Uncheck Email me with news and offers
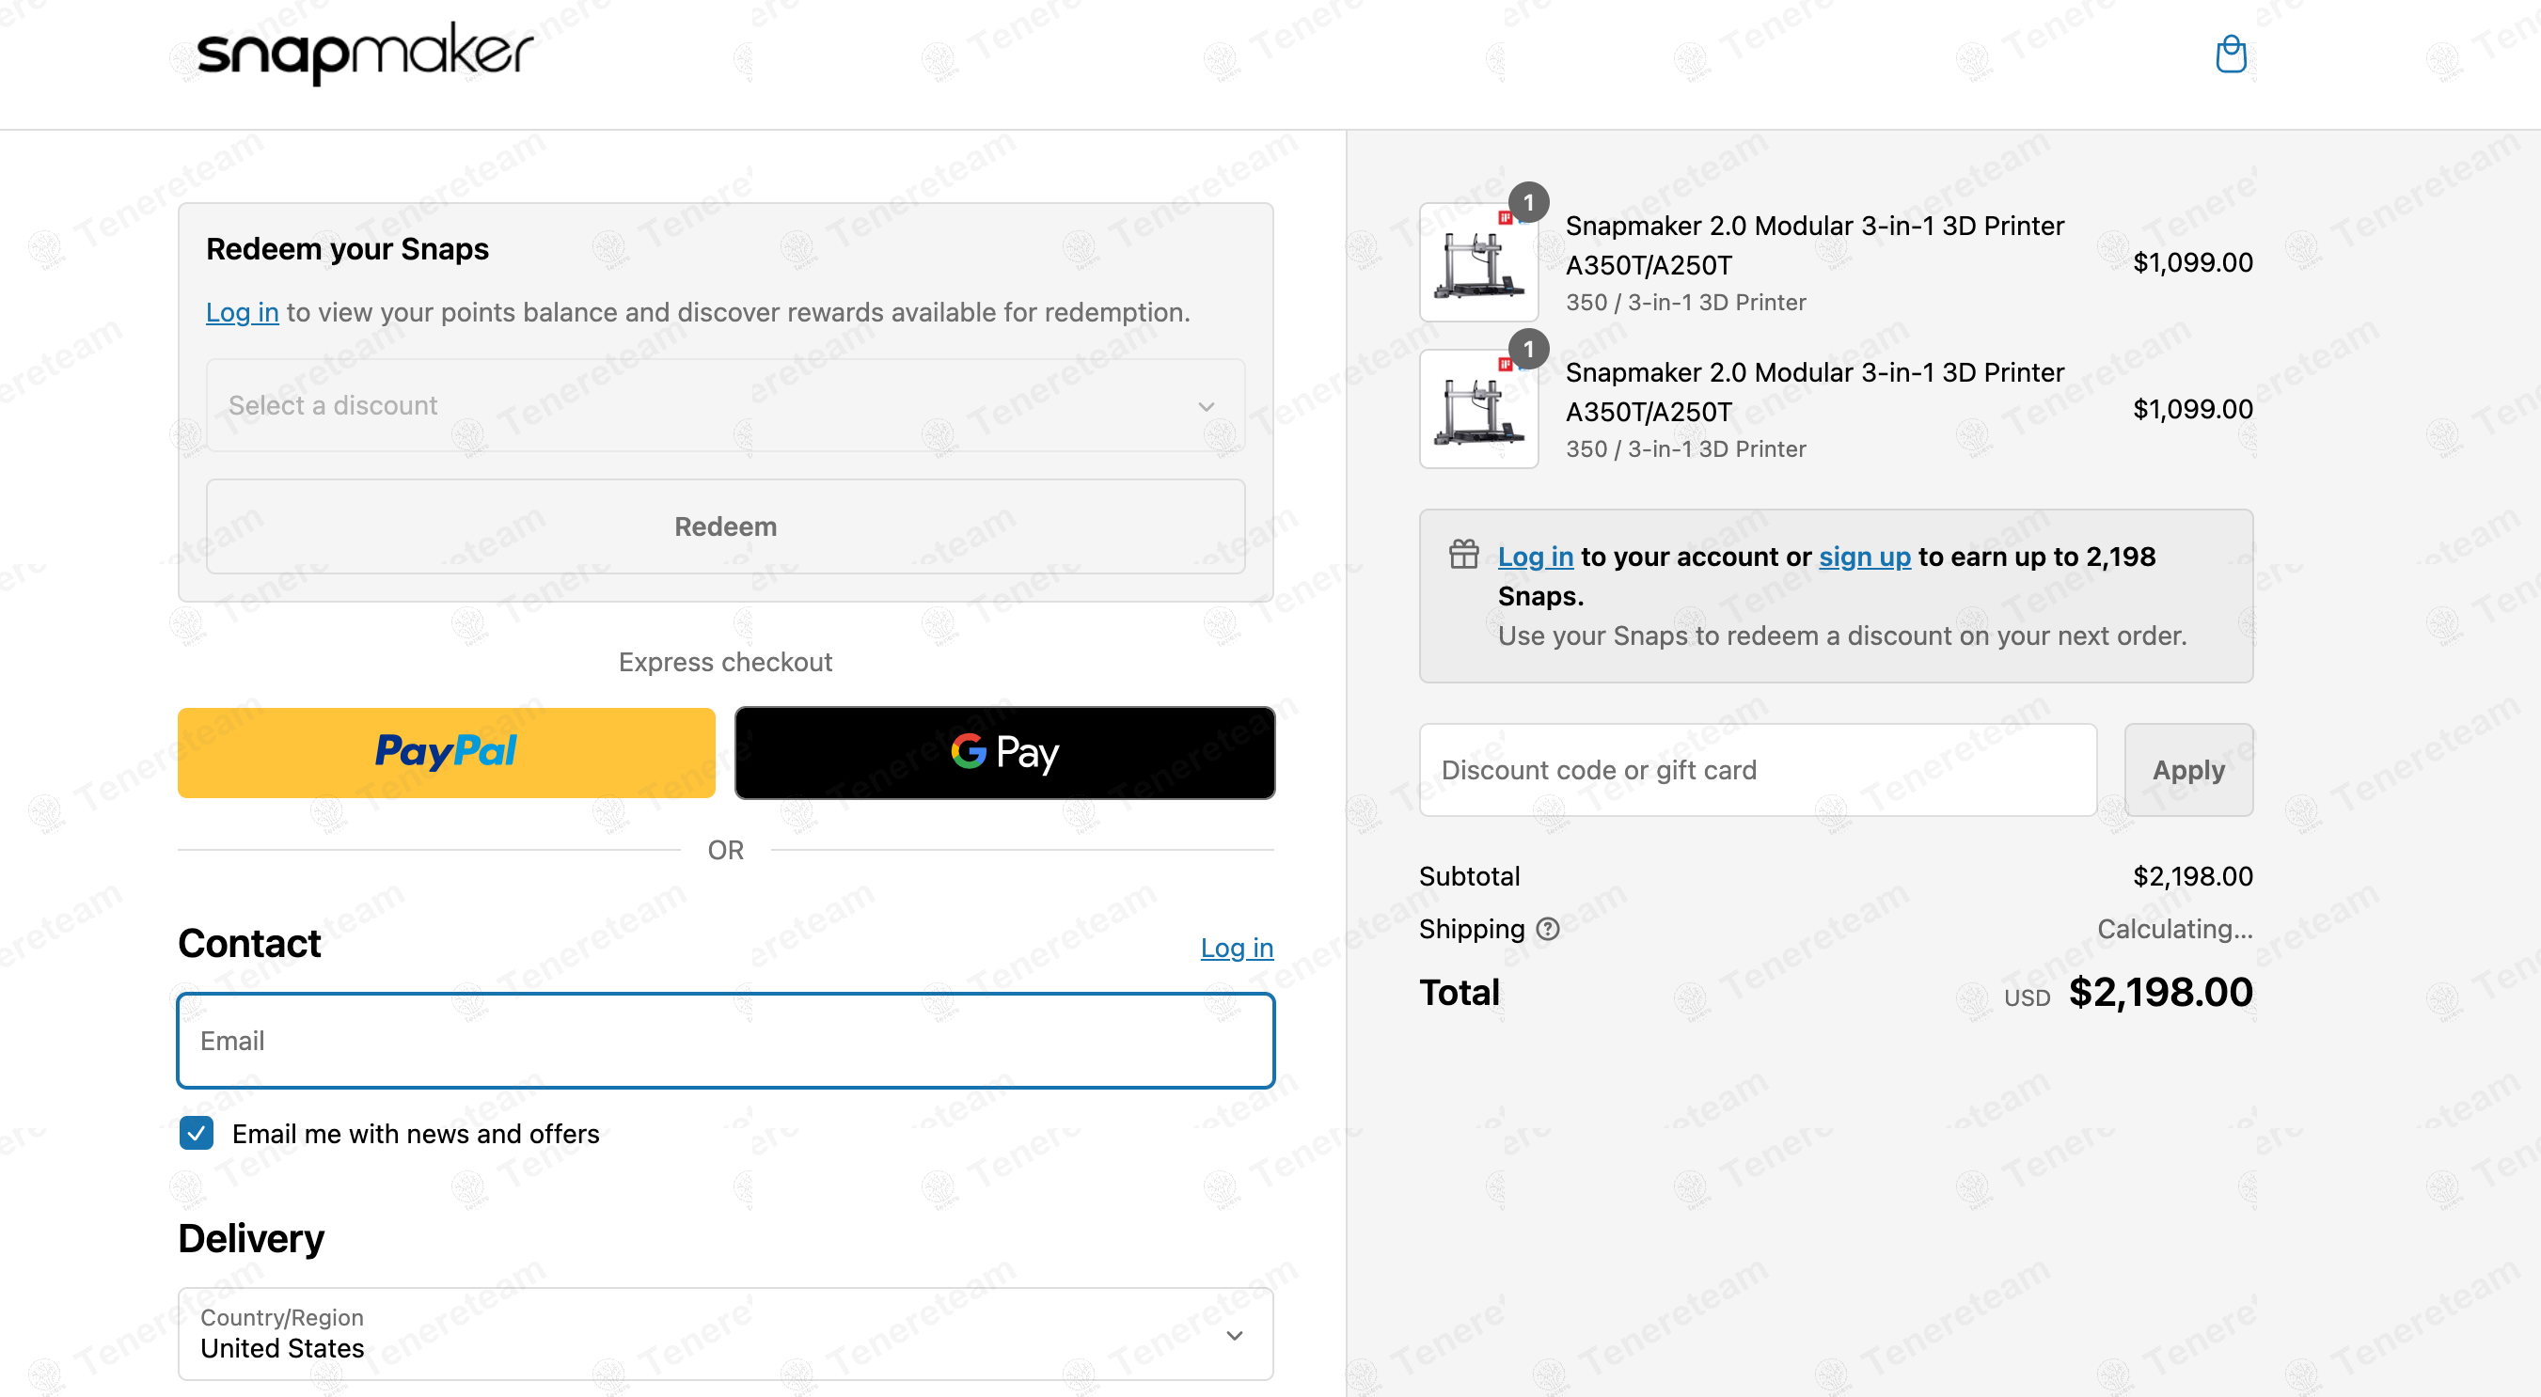Viewport: 2541px width, 1397px height. 197,1134
